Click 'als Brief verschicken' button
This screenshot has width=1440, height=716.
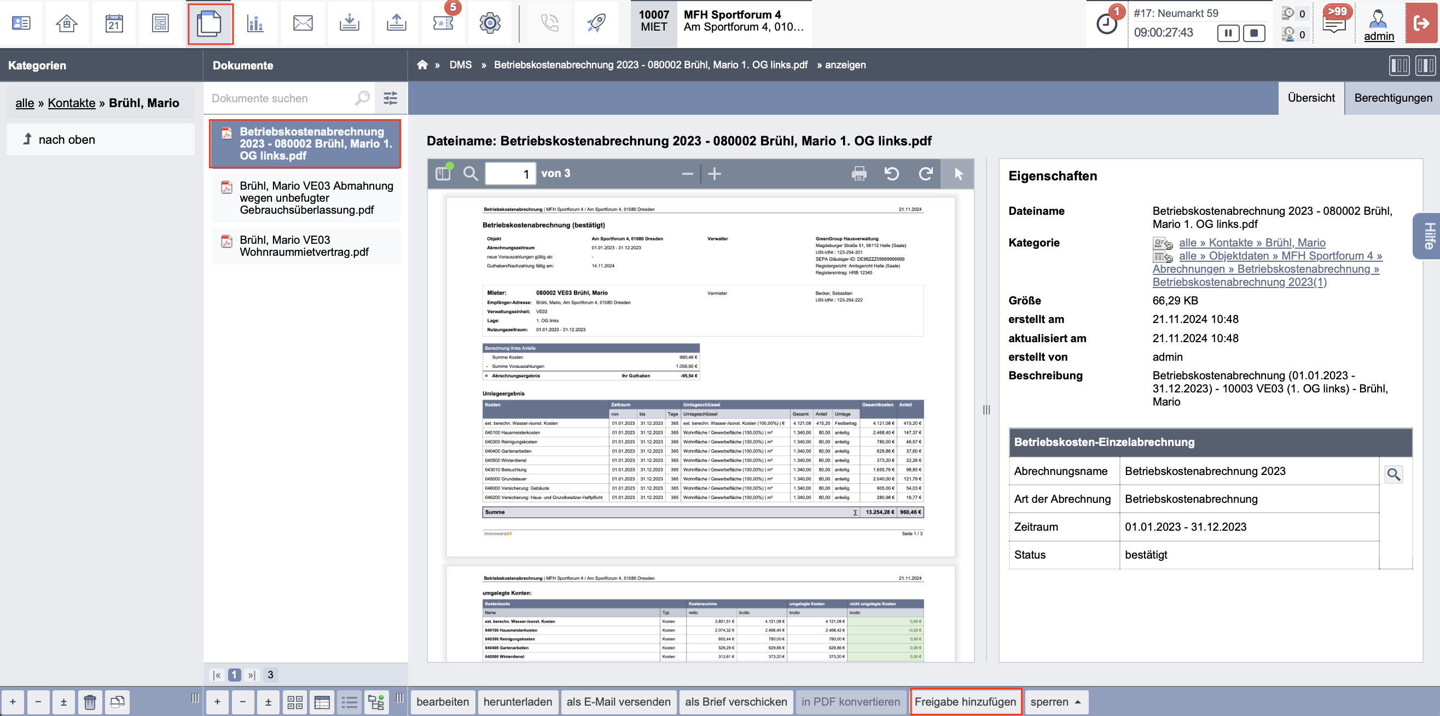(736, 702)
